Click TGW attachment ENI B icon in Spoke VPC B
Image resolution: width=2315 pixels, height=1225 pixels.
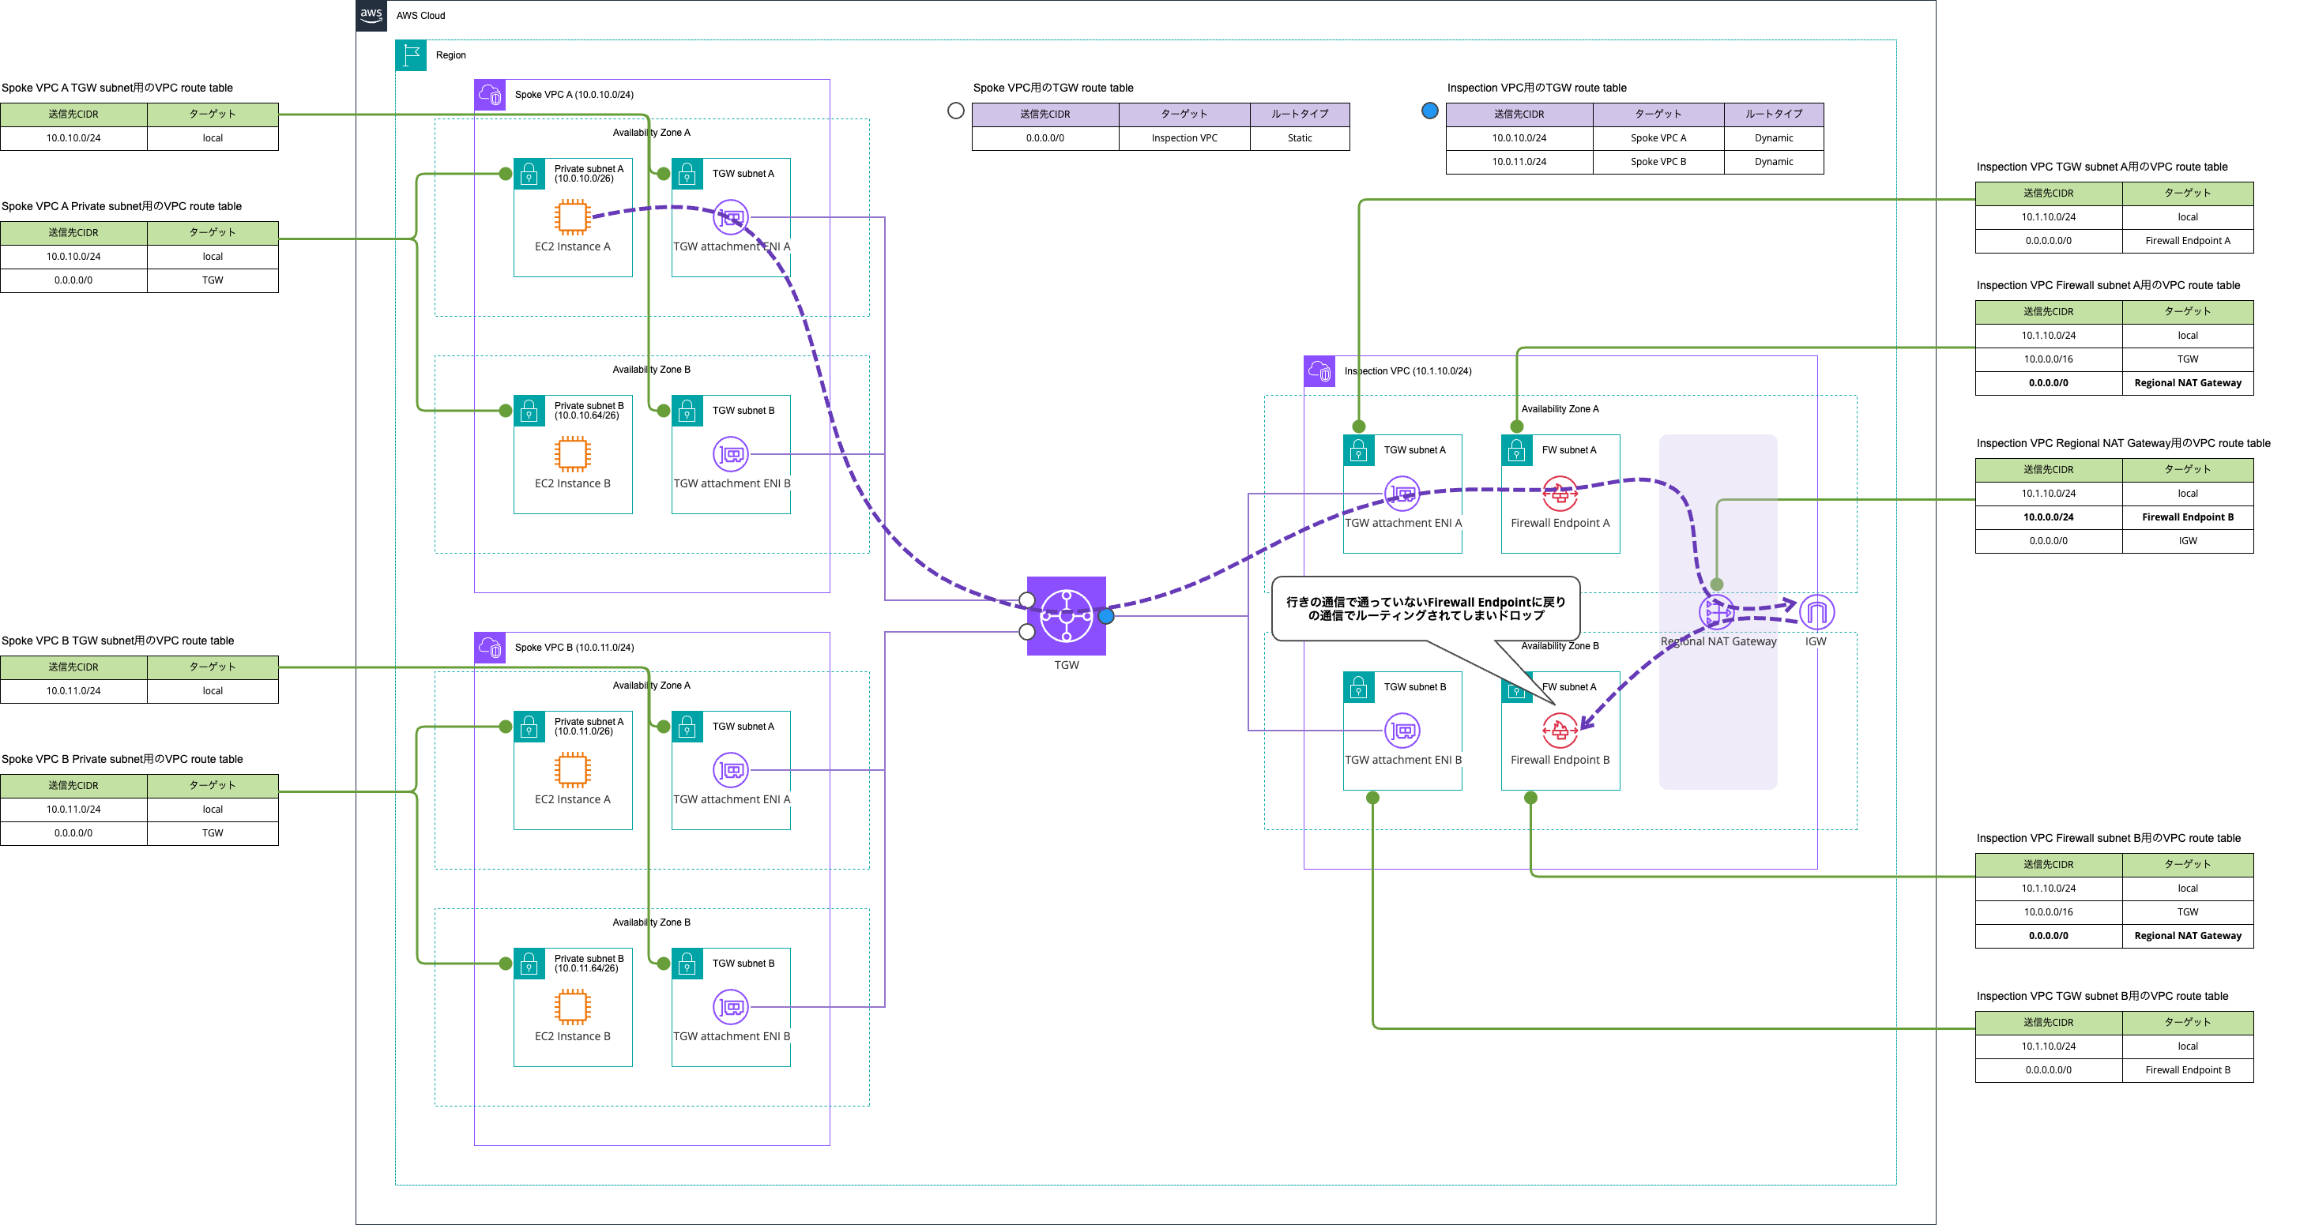(x=731, y=1008)
